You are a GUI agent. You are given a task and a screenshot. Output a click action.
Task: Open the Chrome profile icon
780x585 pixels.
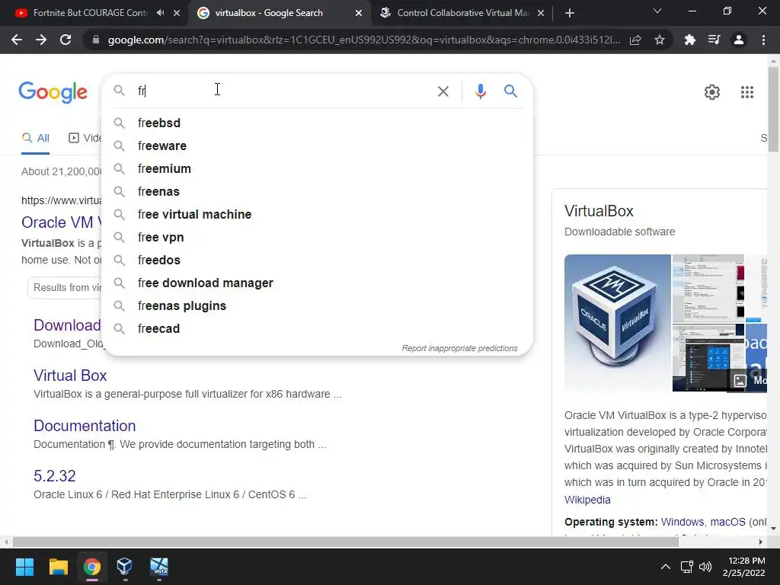(x=739, y=40)
